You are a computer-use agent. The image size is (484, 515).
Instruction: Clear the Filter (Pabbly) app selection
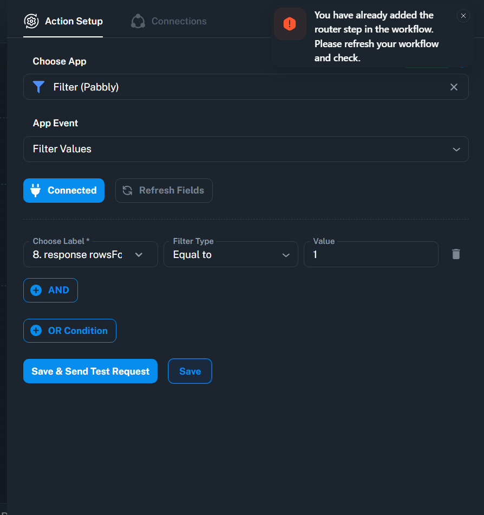coord(454,87)
